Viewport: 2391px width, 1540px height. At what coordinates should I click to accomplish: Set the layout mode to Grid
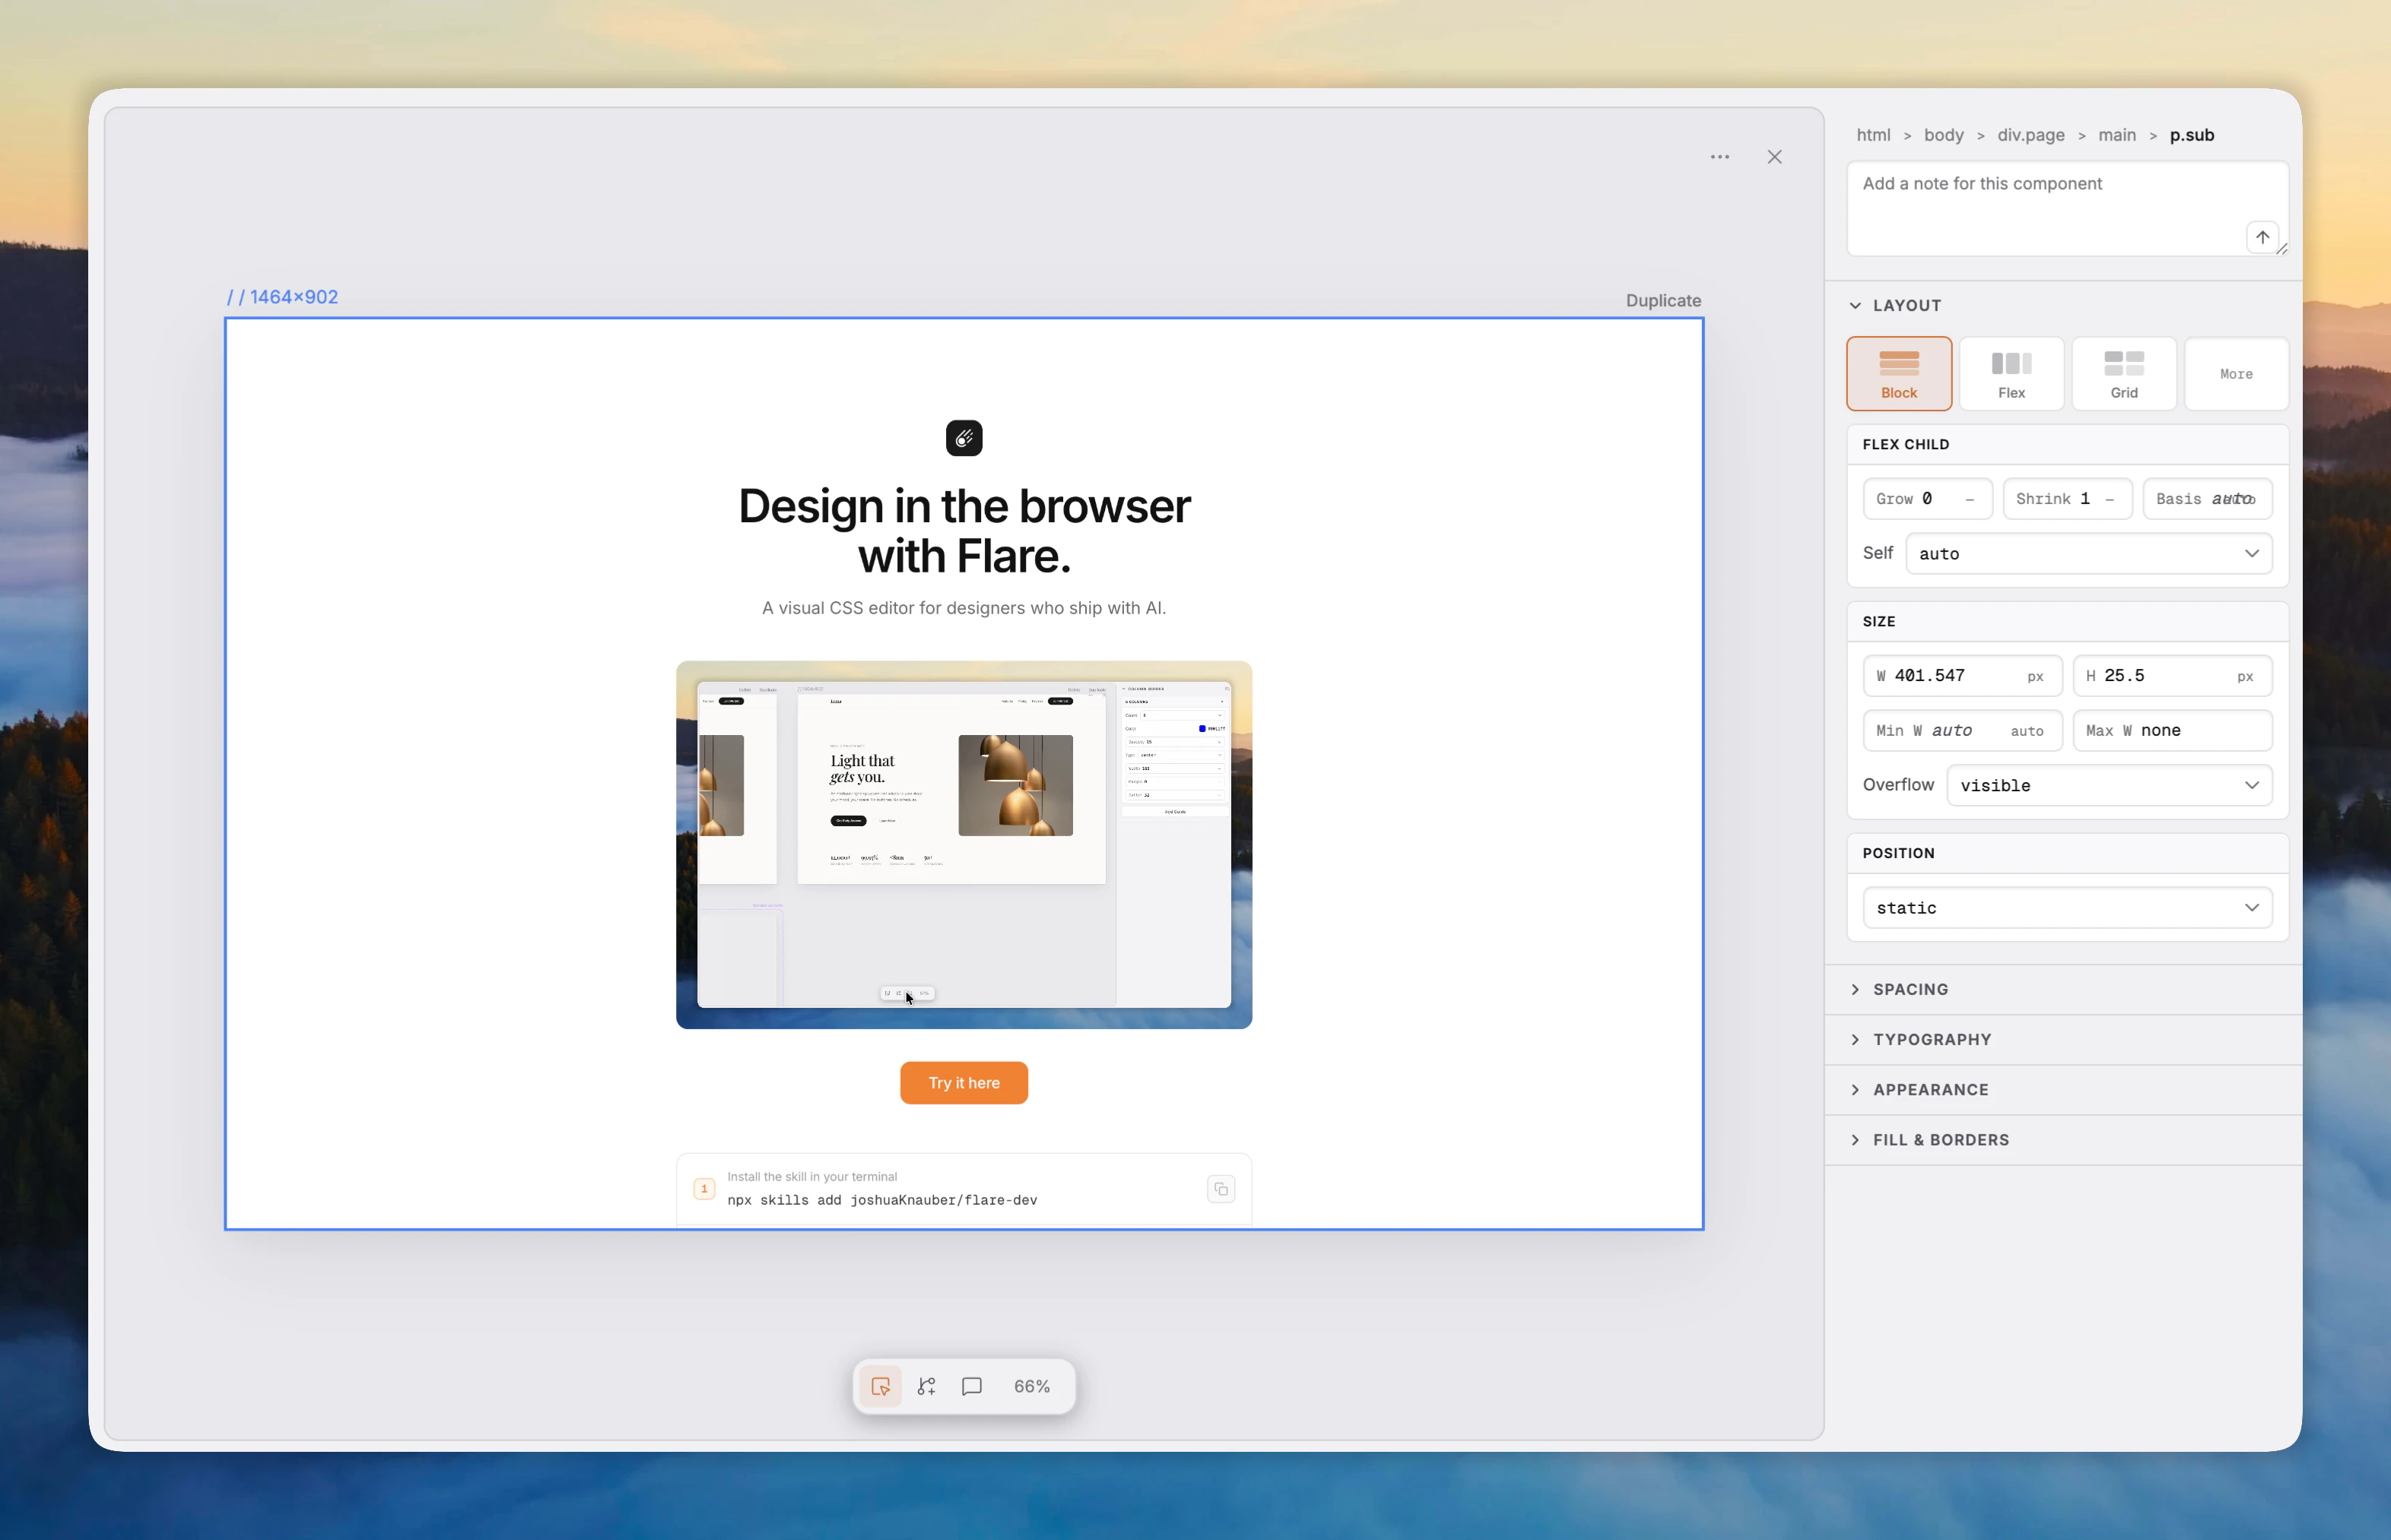pos(2123,373)
